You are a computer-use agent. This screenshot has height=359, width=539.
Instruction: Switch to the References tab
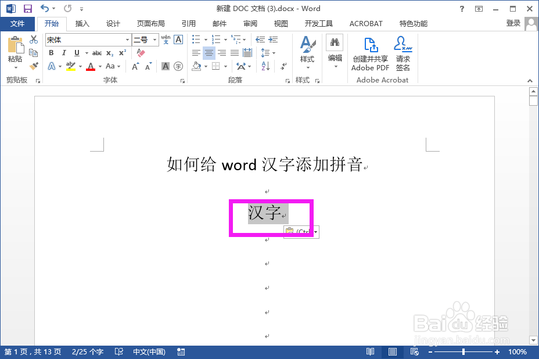189,24
